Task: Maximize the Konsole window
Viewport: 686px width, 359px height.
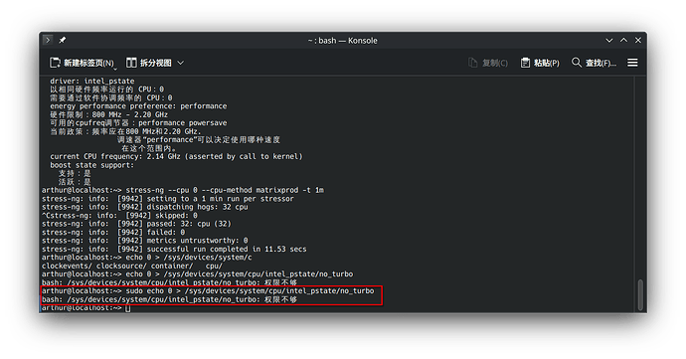Action: click(x=623, y=41)
